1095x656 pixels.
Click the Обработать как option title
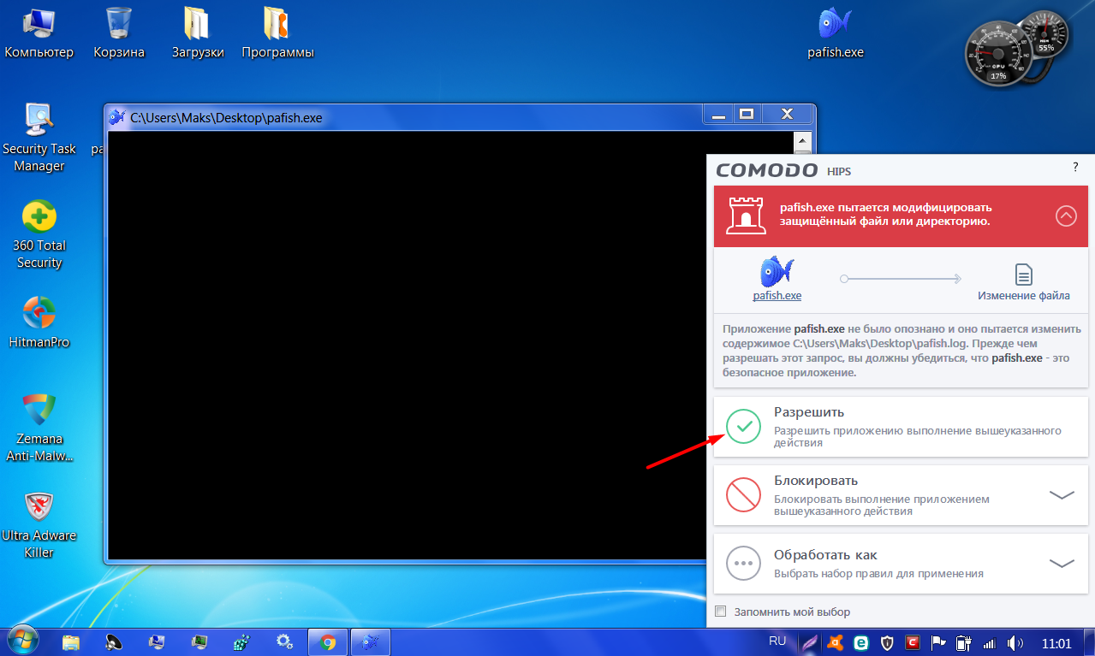pyautogui.click(x=825, y=555)
